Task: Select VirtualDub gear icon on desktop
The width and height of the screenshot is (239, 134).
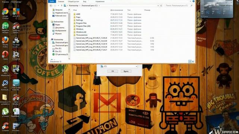Action: coord(16,55)
